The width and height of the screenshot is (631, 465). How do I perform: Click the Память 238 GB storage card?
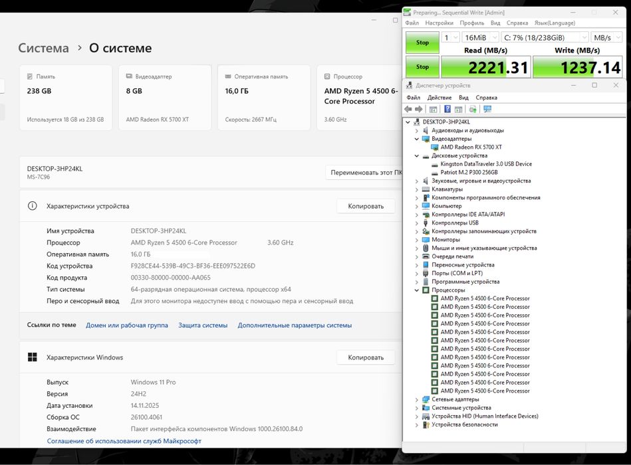(x=66, y=98)
